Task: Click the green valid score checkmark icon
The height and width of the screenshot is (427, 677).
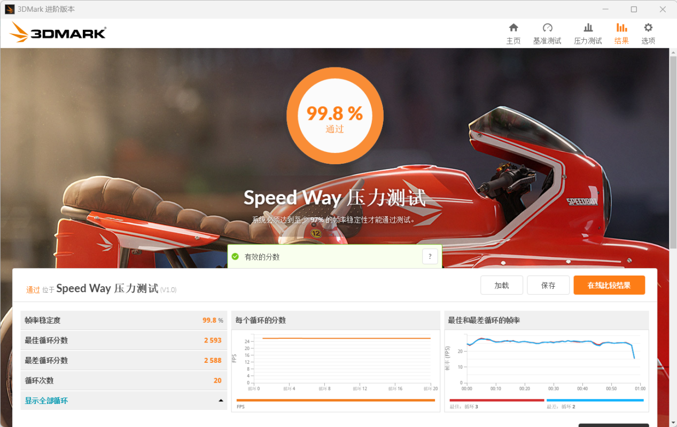Action: pos(235,257)
